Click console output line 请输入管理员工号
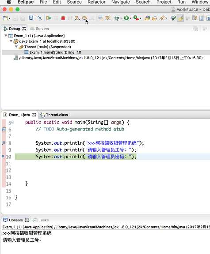This screenshot has height=254, width=210. coord(22,240)
